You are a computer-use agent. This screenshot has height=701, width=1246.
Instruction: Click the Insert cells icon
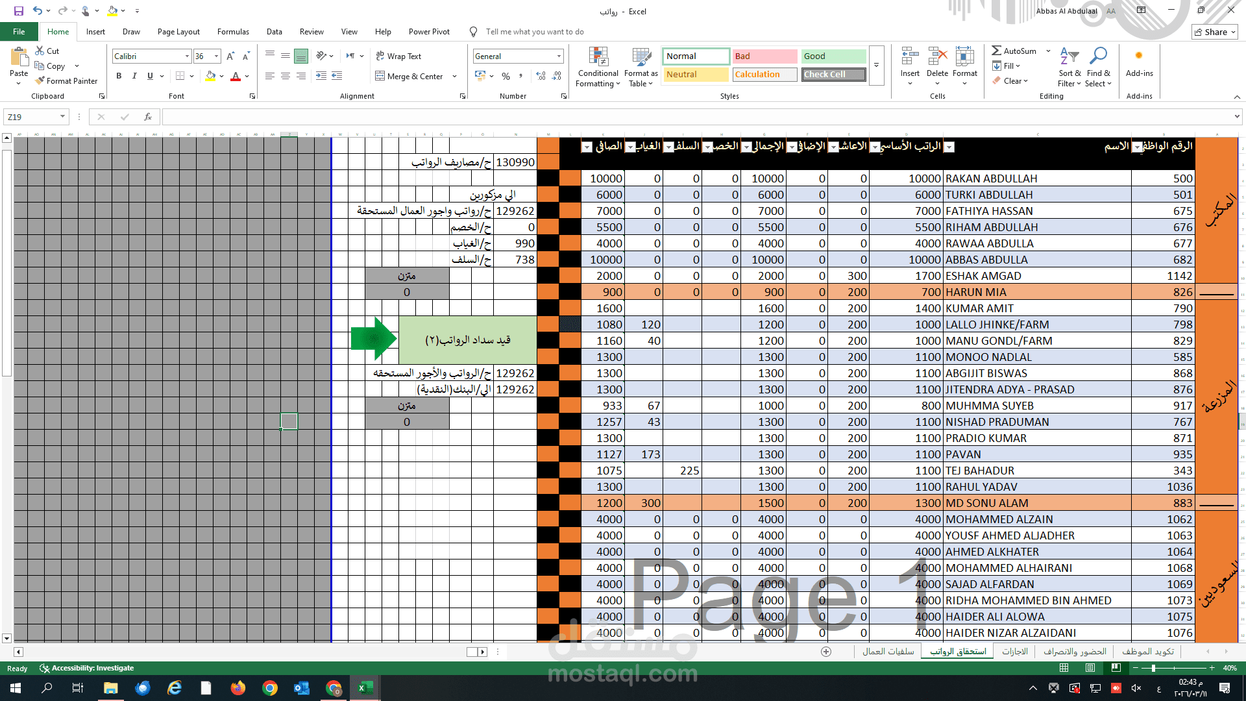coord(910,56)
